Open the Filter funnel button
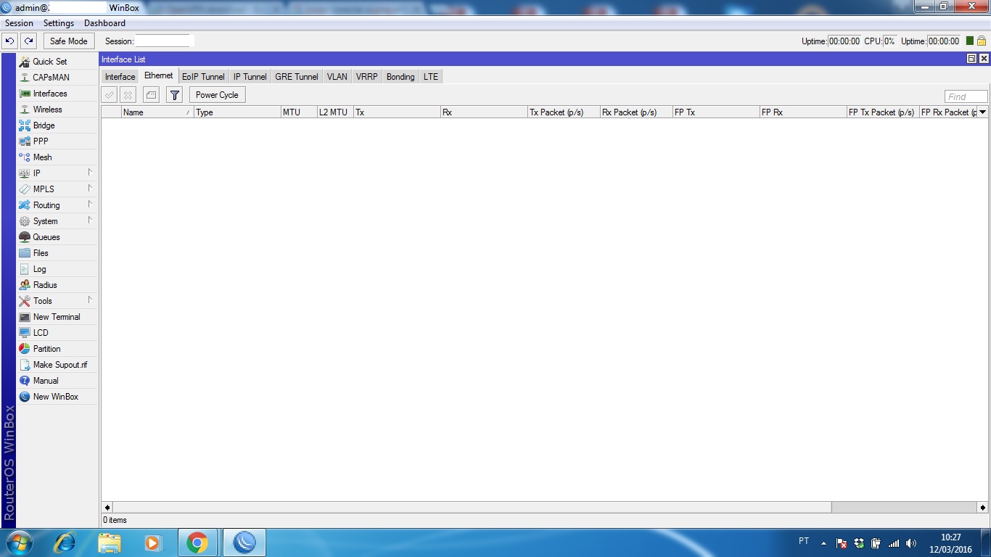This screenshot has height=557, width=991. [174, 95]
